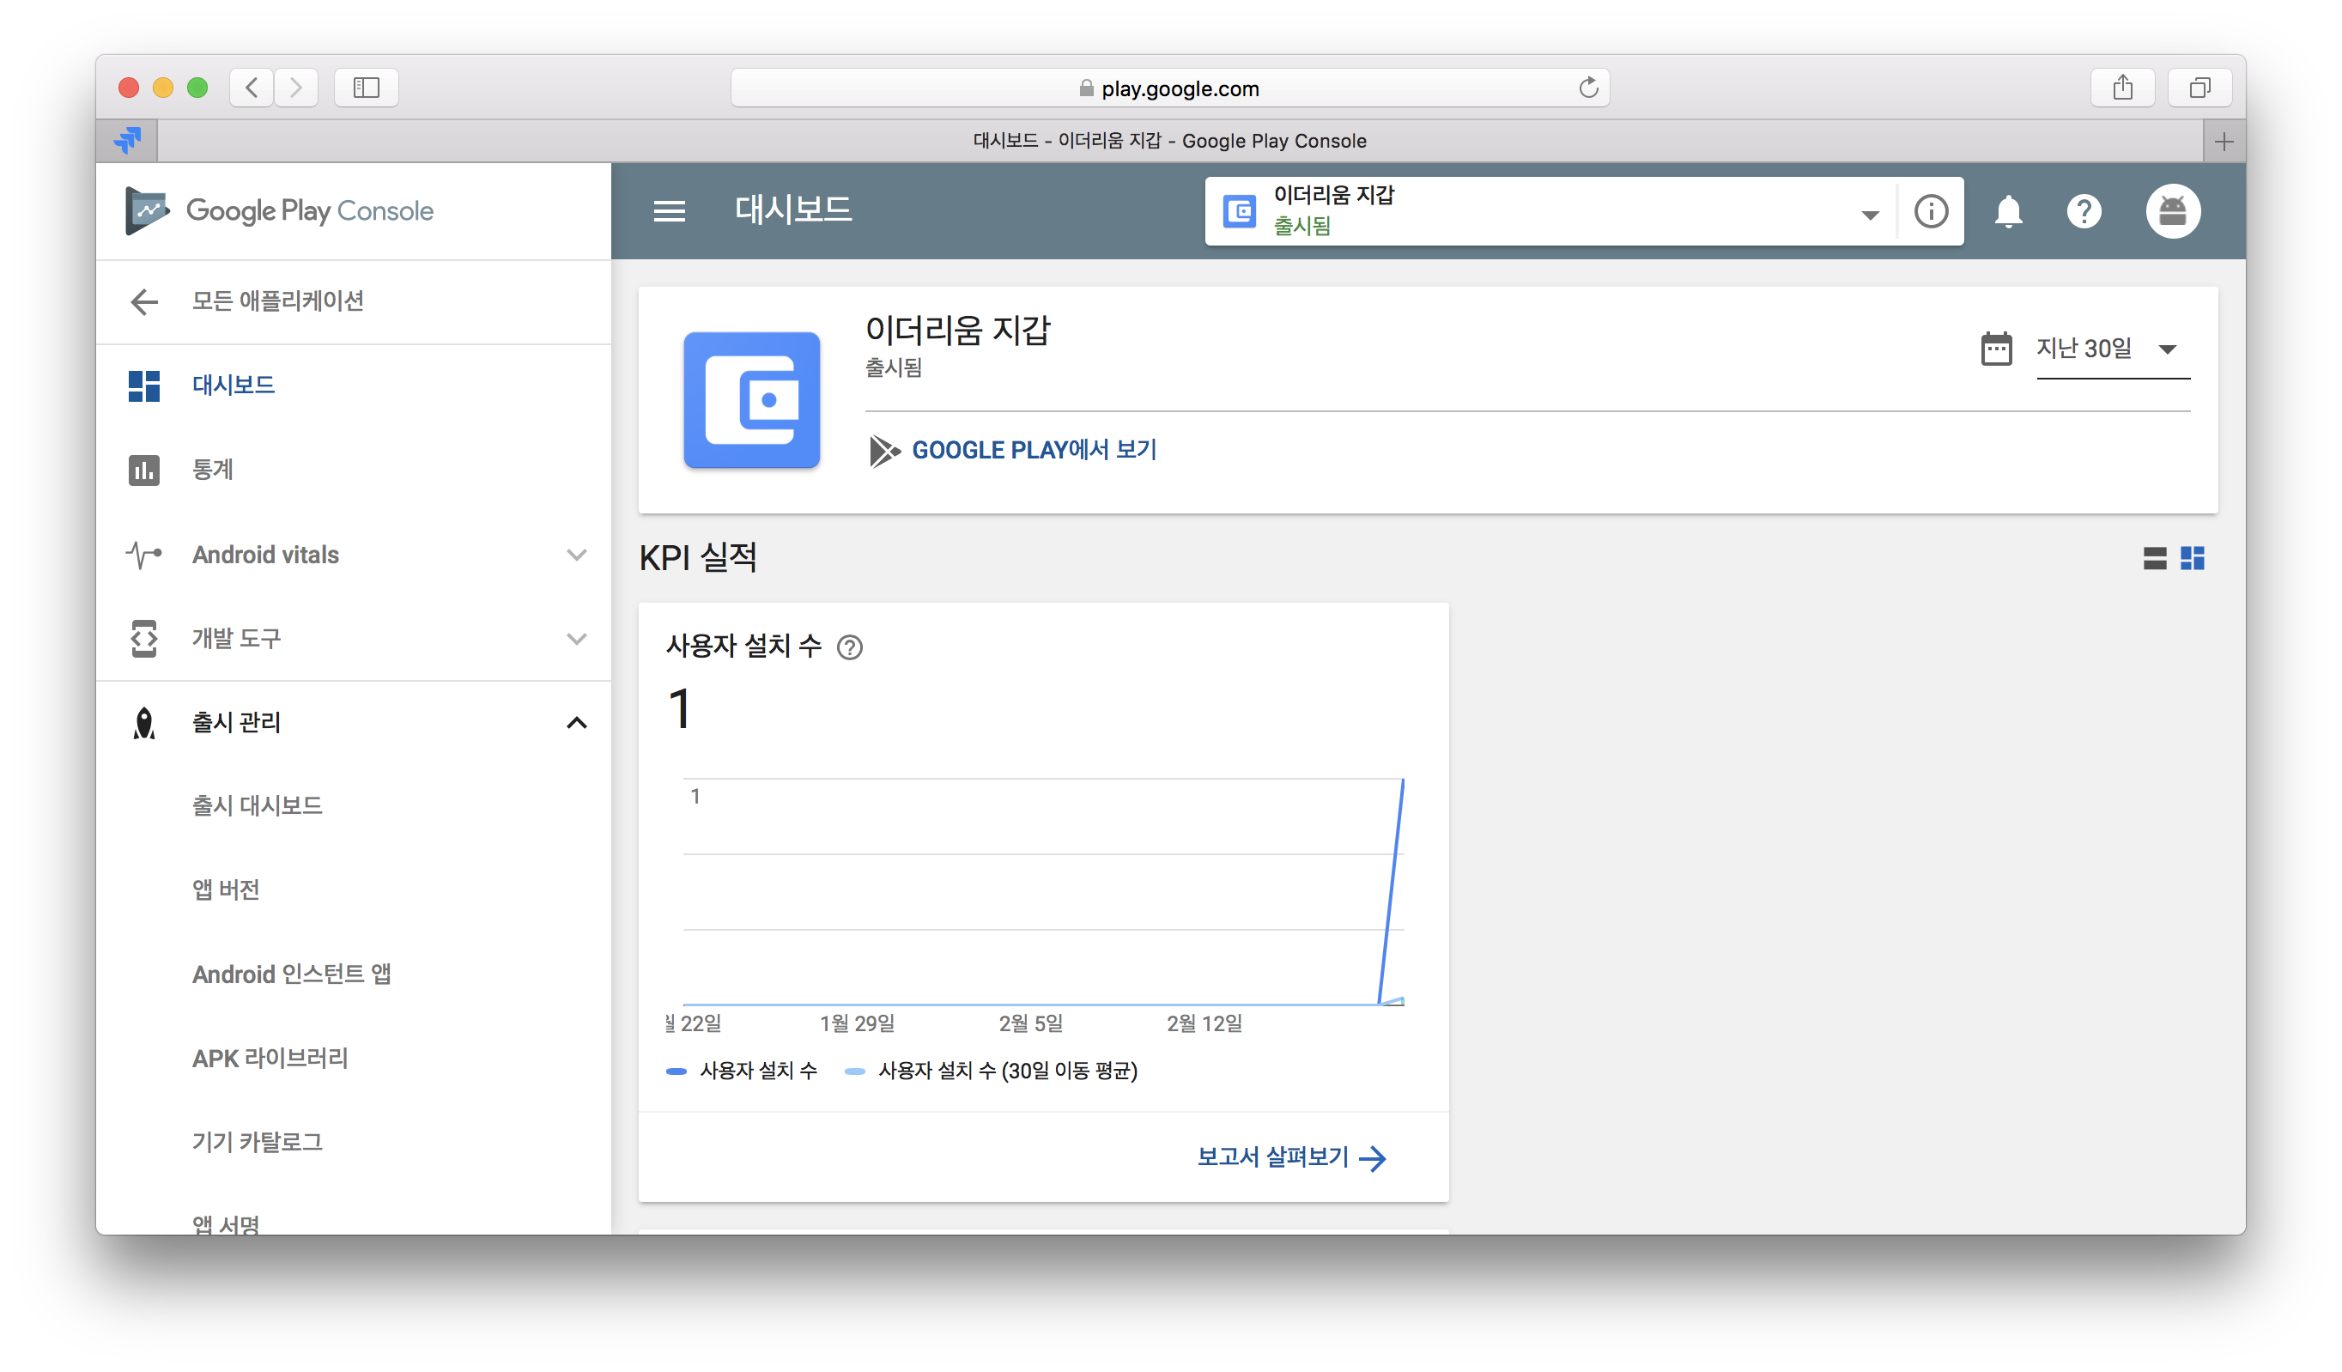The width and height of the screenshot is (2342, 1372).
Task: Click GOOGLE PLAY에서 보기 link
Action: click(1034, 450)
